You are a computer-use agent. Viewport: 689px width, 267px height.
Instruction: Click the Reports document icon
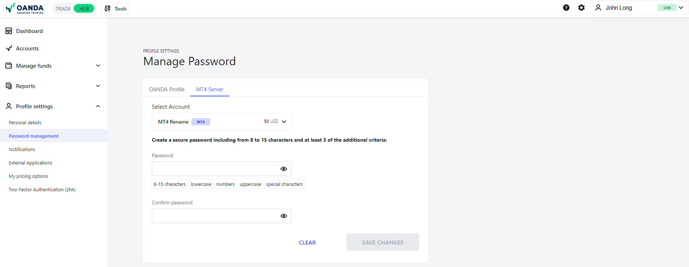point(9,86)
